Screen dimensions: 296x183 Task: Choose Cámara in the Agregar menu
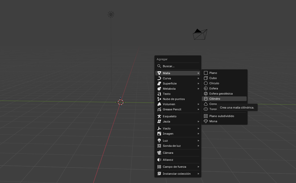click(178, 153)
